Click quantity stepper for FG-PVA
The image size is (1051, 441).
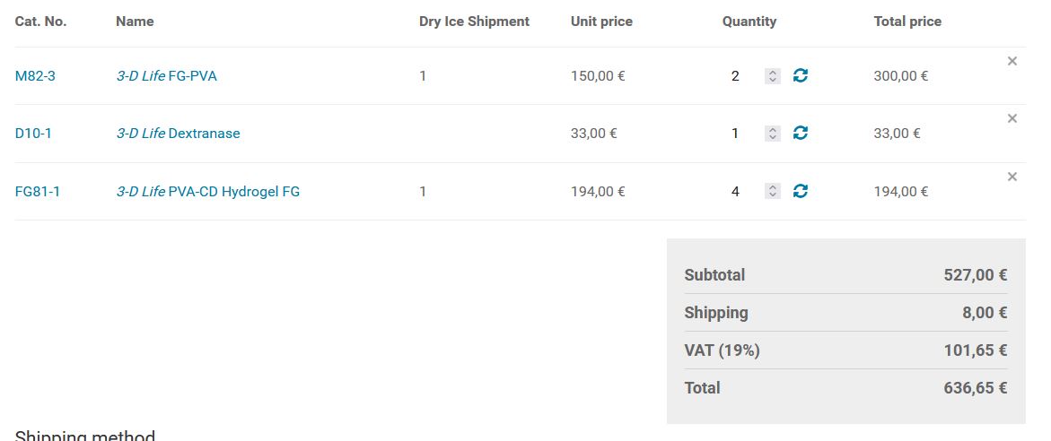tap(772, 76)
